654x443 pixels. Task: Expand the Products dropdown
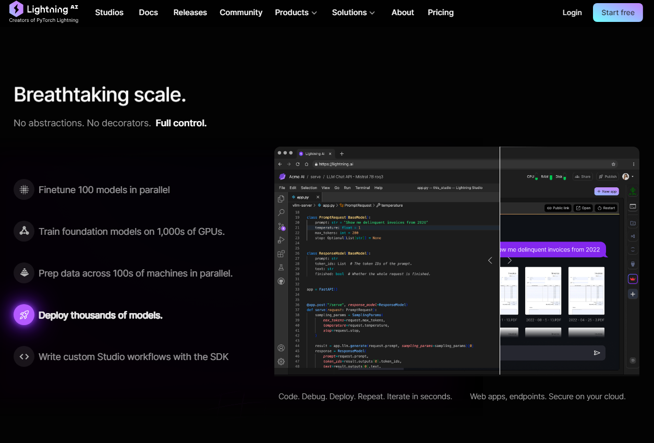296,13
